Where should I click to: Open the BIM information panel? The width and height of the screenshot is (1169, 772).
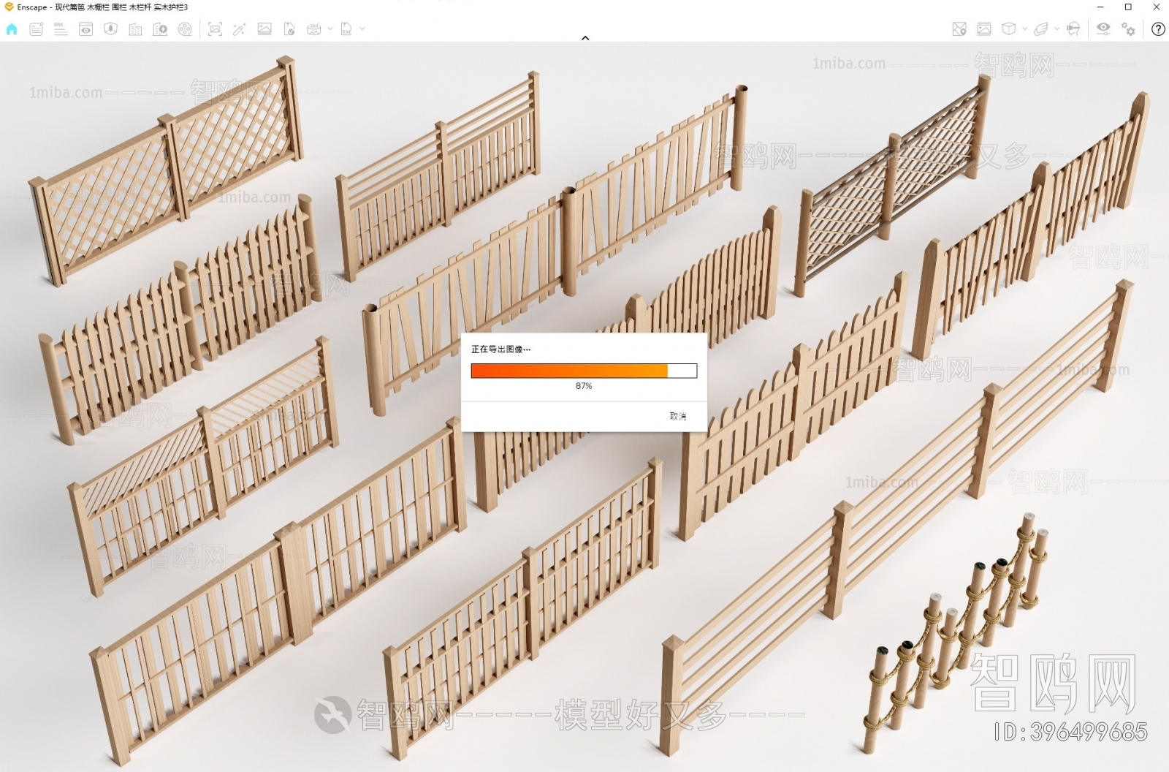pyautogui.click(x=61, y=29)
